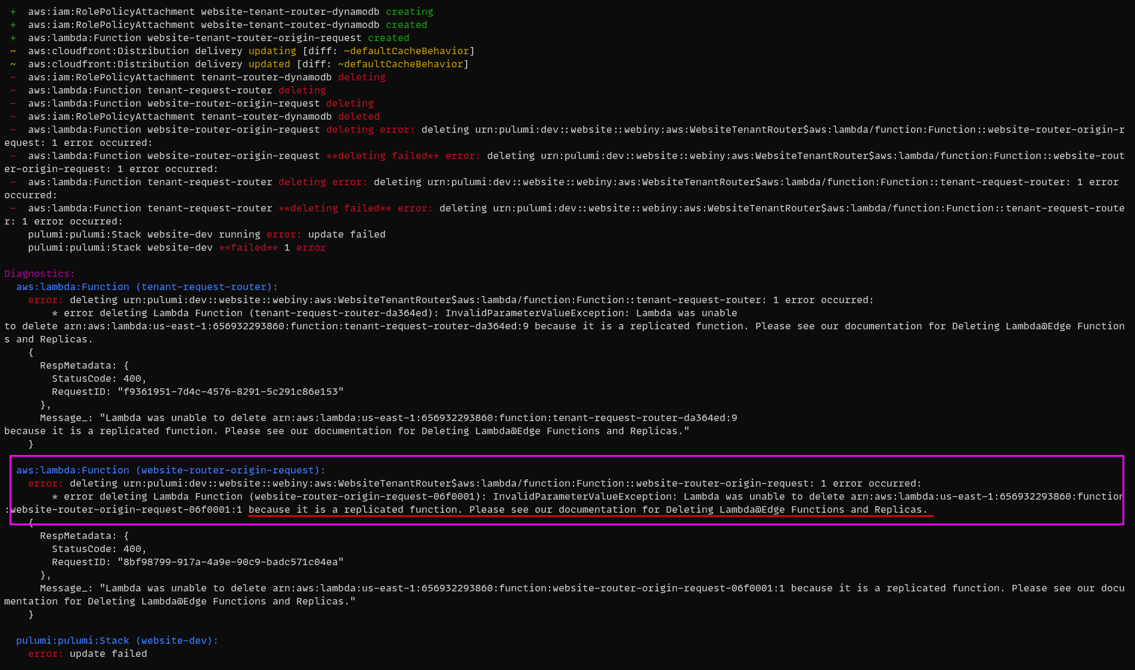1135x670 pixels.
Task: Select the Diagnostics section header
Action: click(39, 273)
